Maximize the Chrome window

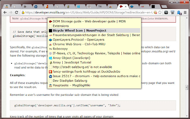click(x=177, y=2)
